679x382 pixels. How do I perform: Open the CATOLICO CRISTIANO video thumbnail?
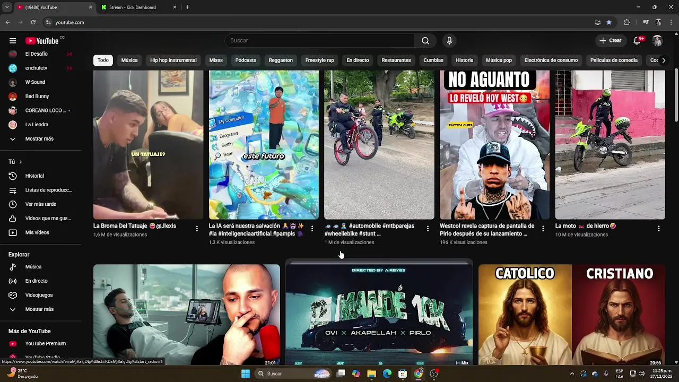(x=572, y=315)
